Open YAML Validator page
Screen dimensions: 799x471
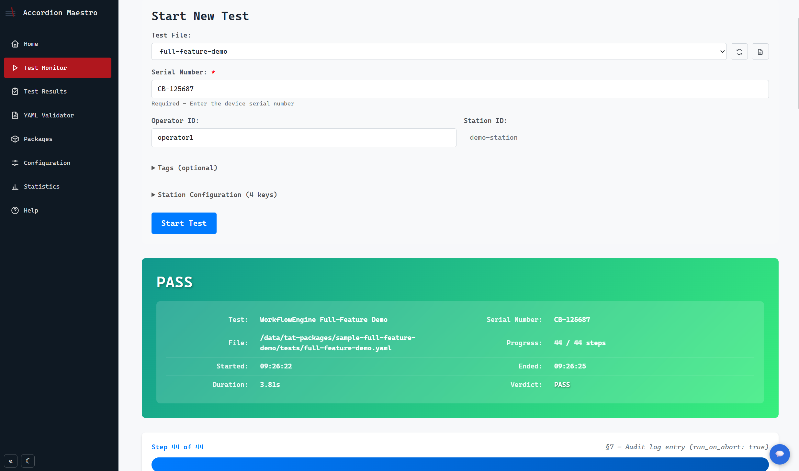coord(58,115)
